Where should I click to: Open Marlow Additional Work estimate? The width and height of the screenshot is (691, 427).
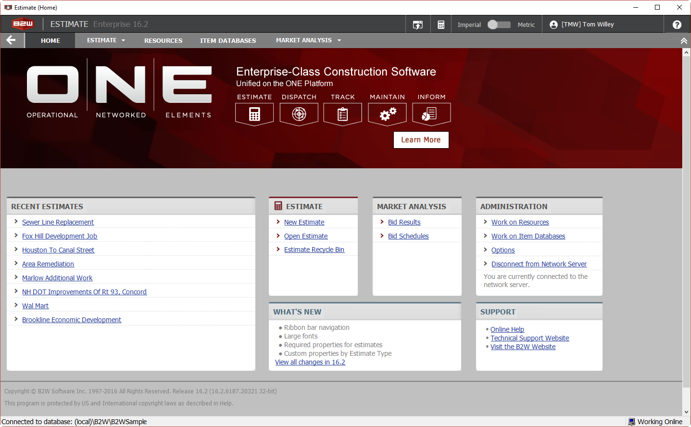coord(57,278)
